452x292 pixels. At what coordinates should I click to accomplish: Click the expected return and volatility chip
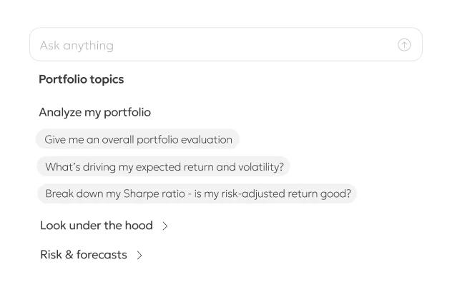pos(164,167)
